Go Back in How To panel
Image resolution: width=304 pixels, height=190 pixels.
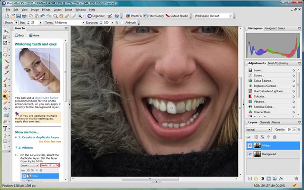pos(19,35)
